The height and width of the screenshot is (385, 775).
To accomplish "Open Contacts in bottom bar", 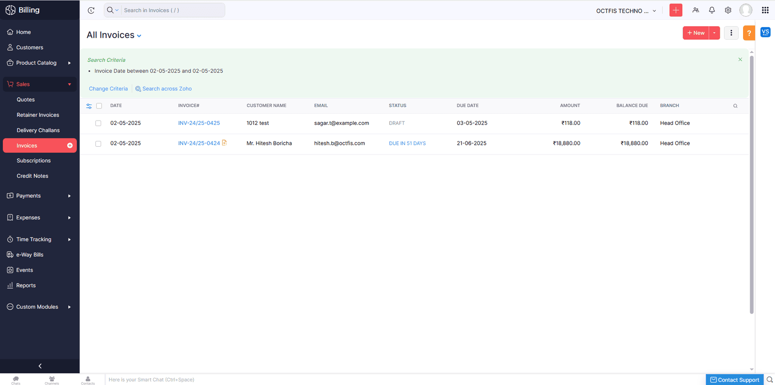I will point(88,380).
